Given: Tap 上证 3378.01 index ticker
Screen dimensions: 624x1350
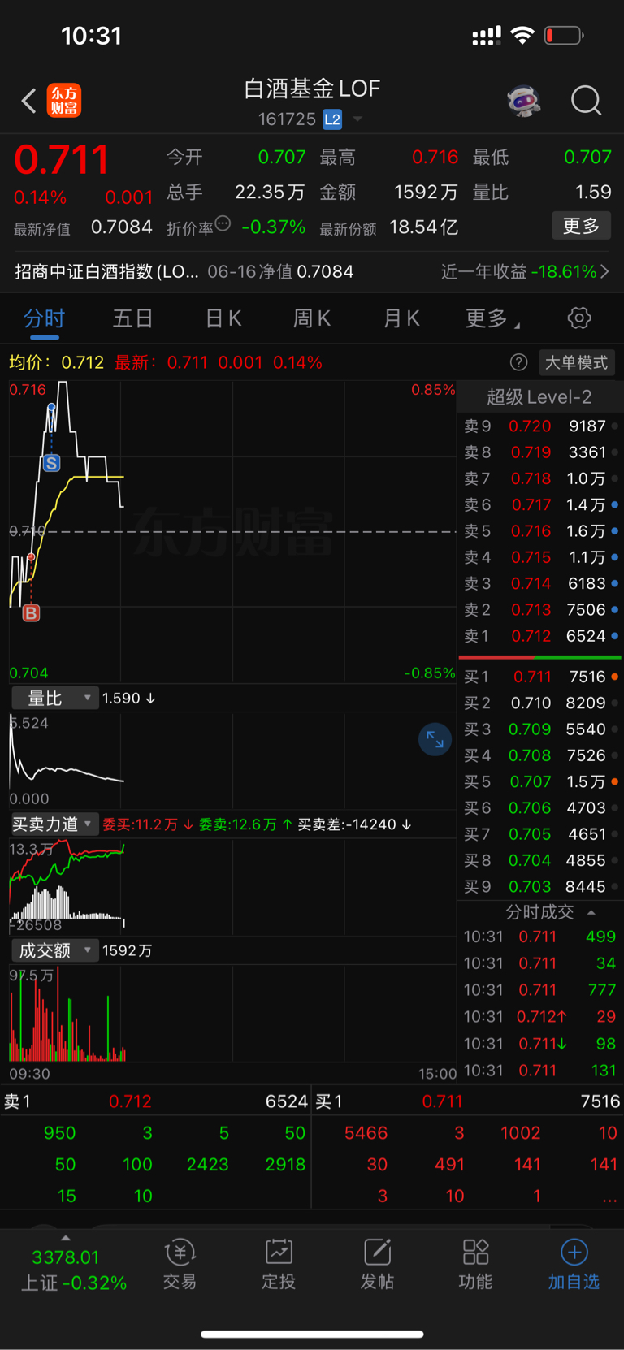Looking at the screenshot, I should 73,1270.
